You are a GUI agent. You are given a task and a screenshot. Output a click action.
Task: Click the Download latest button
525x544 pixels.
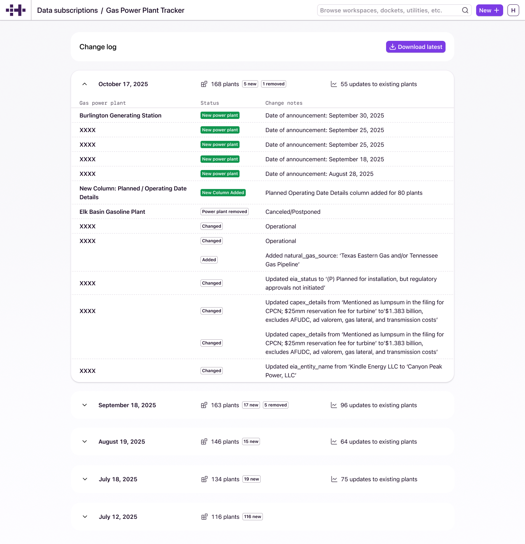coord(416,47)
